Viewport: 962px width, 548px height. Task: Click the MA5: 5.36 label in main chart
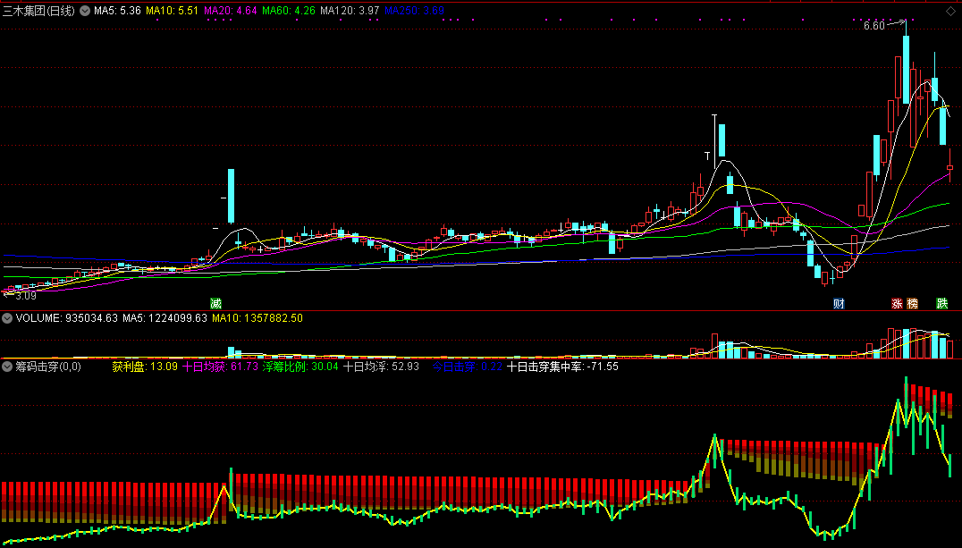pos(117,11)
